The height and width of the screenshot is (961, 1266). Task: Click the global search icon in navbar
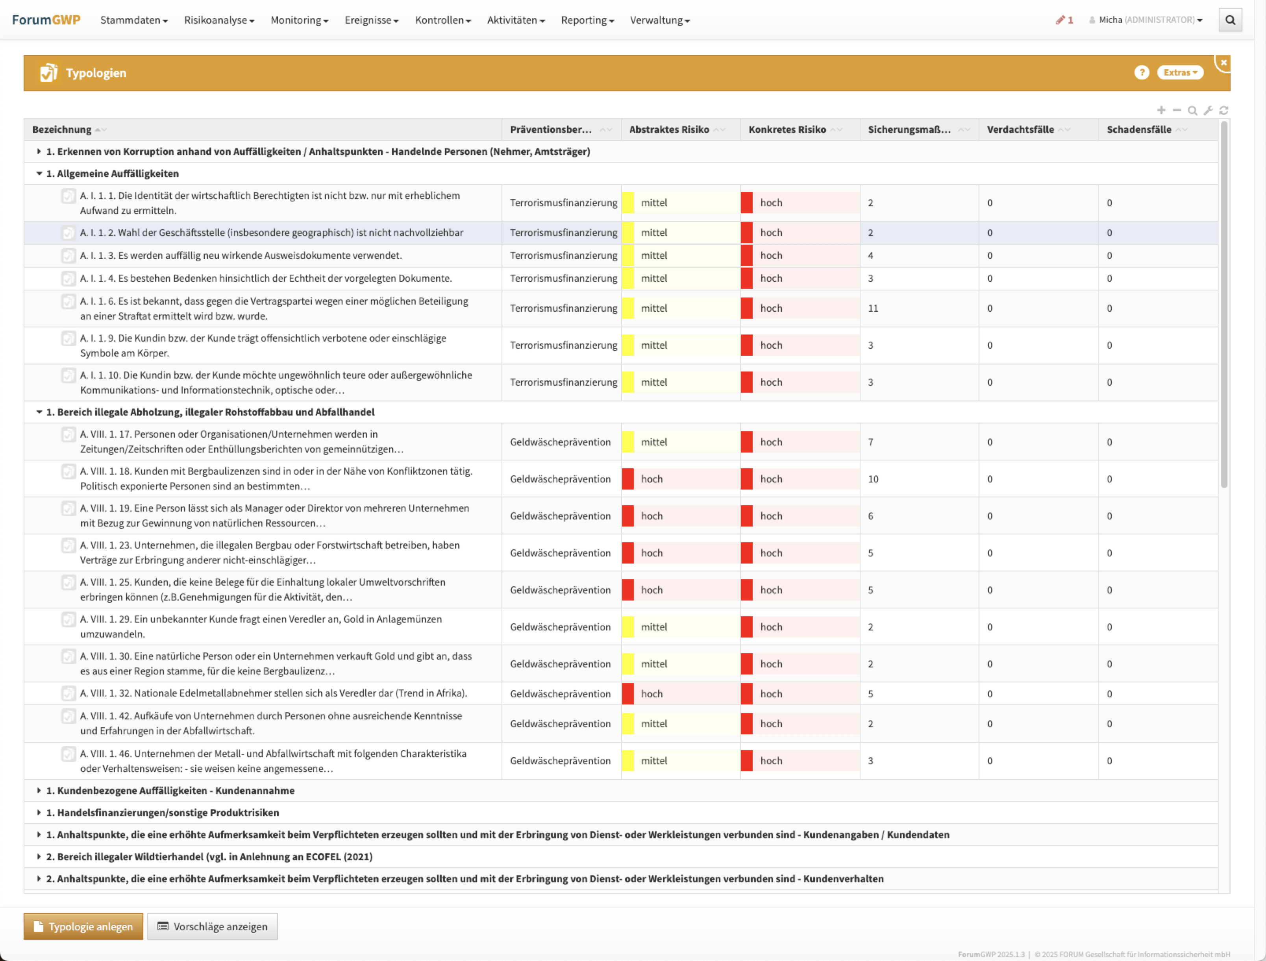pos(1230,20)
